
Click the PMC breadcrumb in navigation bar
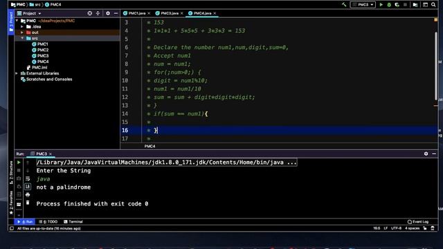pos(18,5)
